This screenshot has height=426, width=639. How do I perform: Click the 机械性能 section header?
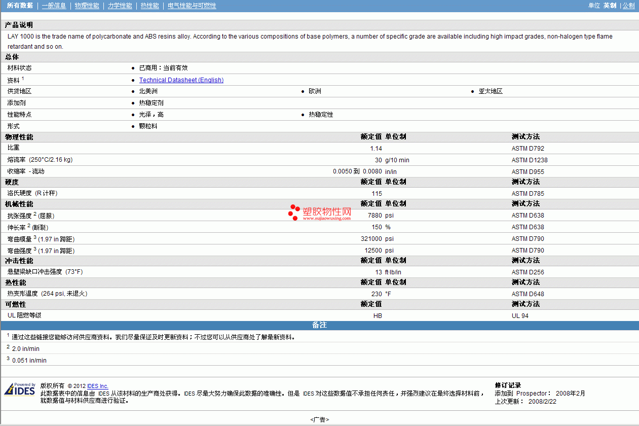pyautogui.click(x=19, y=204)
